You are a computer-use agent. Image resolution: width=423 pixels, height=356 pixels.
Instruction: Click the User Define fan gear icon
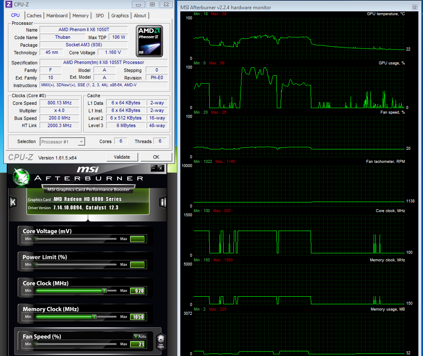[161, 341]
